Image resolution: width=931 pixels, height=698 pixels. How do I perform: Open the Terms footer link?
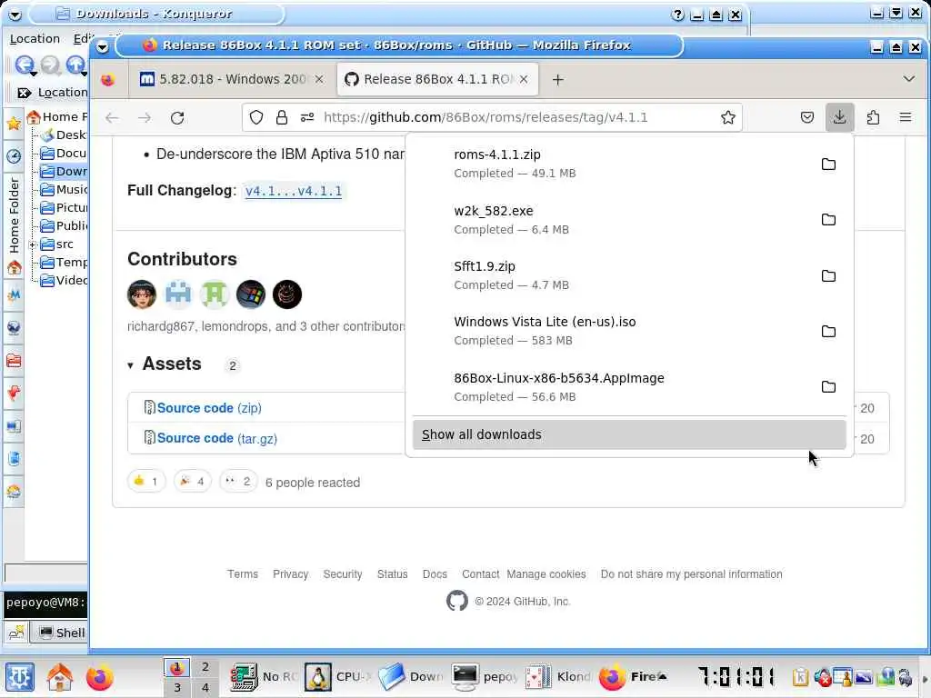pos(242,574)
